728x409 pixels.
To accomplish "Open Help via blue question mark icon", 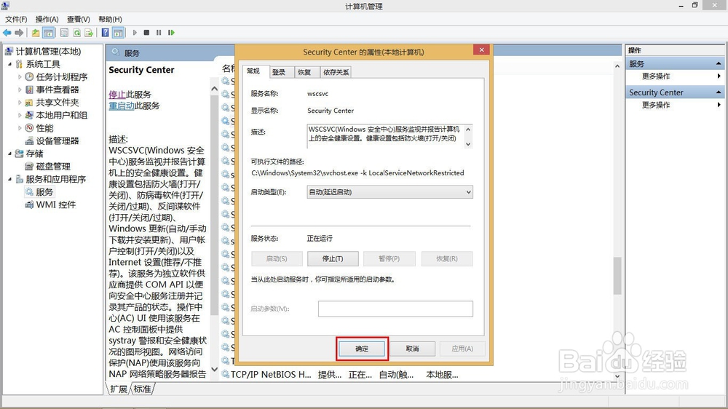I will [106, 33].
